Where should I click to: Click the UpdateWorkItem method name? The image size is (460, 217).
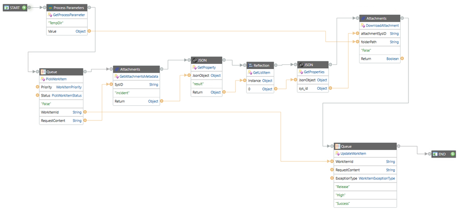click(353, 154)
